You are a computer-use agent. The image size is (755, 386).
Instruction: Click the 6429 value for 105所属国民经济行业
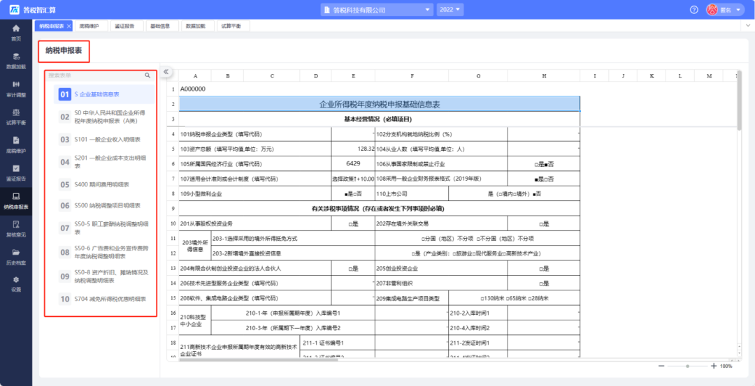click(353, 164)
